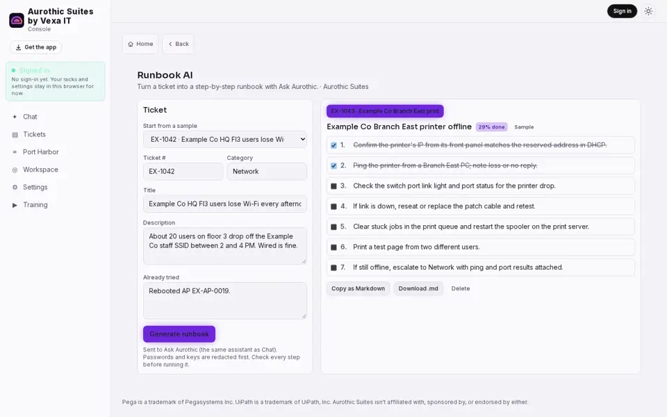Image resolution: width=667 pixels, height=417 pixels.
Task: Uncheck step 2 Ping the printer
Action: click(x=333, y=165)
